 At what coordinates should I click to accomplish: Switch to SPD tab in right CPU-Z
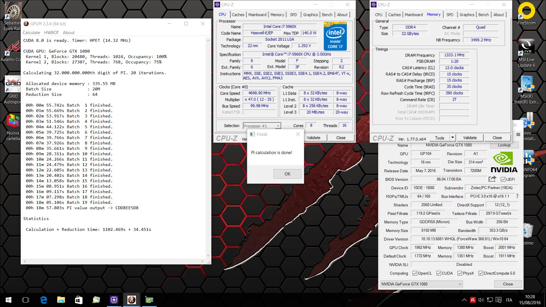pos(450,15)
